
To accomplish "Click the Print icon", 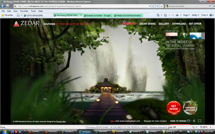I will (177, 15).
